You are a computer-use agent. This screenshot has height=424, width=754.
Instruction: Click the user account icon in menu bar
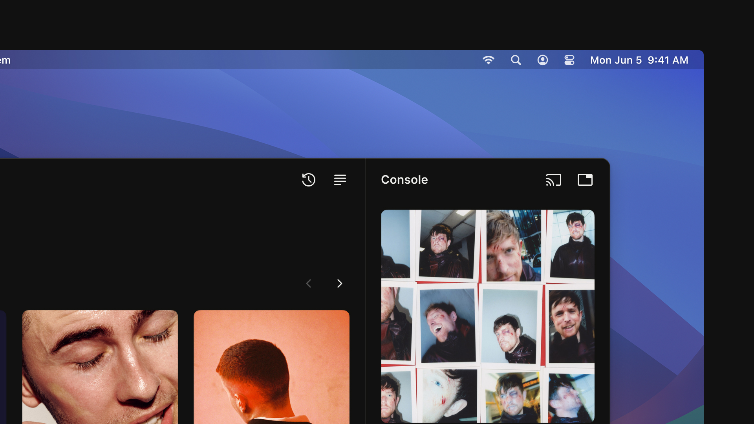pyautogui.click(x=542, y=60)
